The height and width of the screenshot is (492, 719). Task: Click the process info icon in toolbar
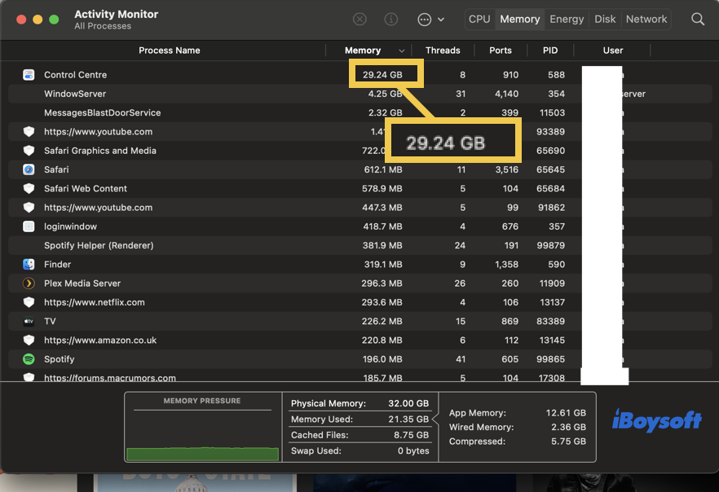coord(391,19)
